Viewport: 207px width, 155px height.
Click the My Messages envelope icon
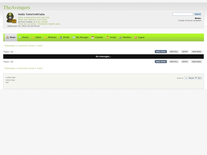(74, 38)
